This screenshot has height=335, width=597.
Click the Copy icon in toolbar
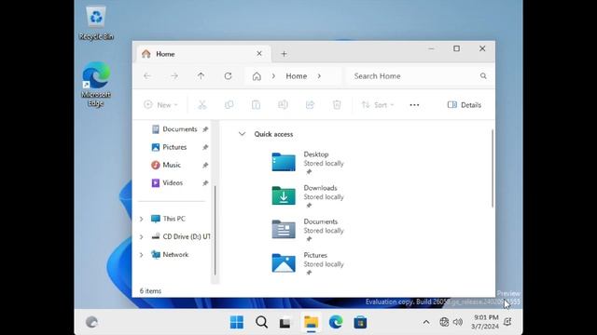[x=229, y=105]
